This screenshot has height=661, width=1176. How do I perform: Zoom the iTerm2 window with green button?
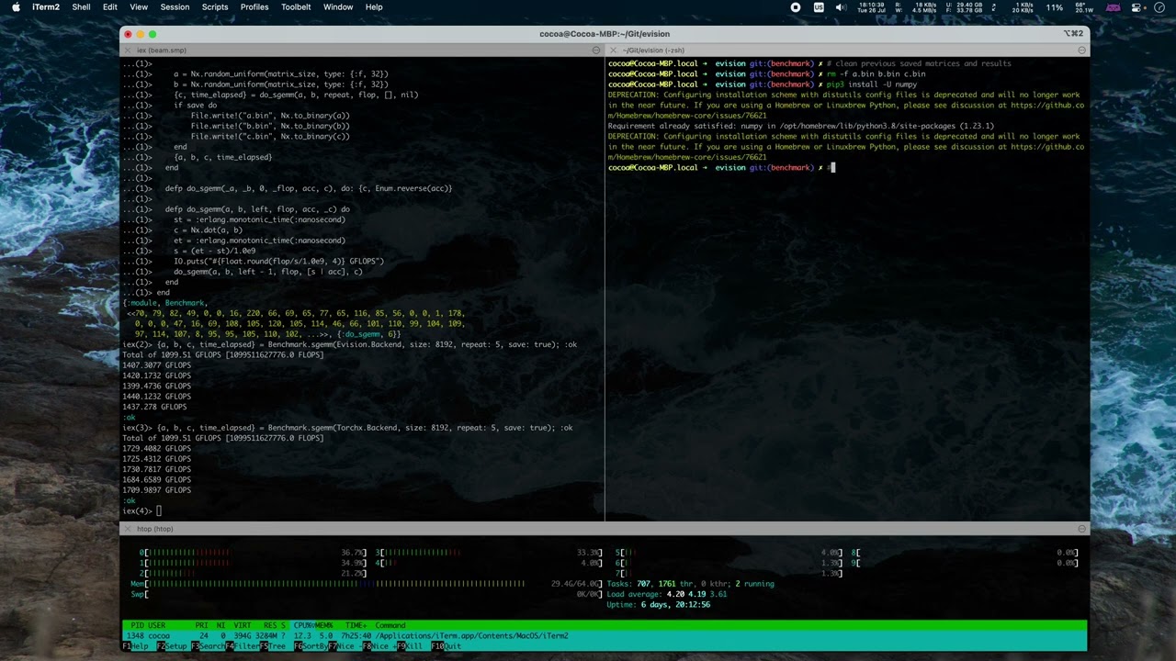(x=153, y=34)
